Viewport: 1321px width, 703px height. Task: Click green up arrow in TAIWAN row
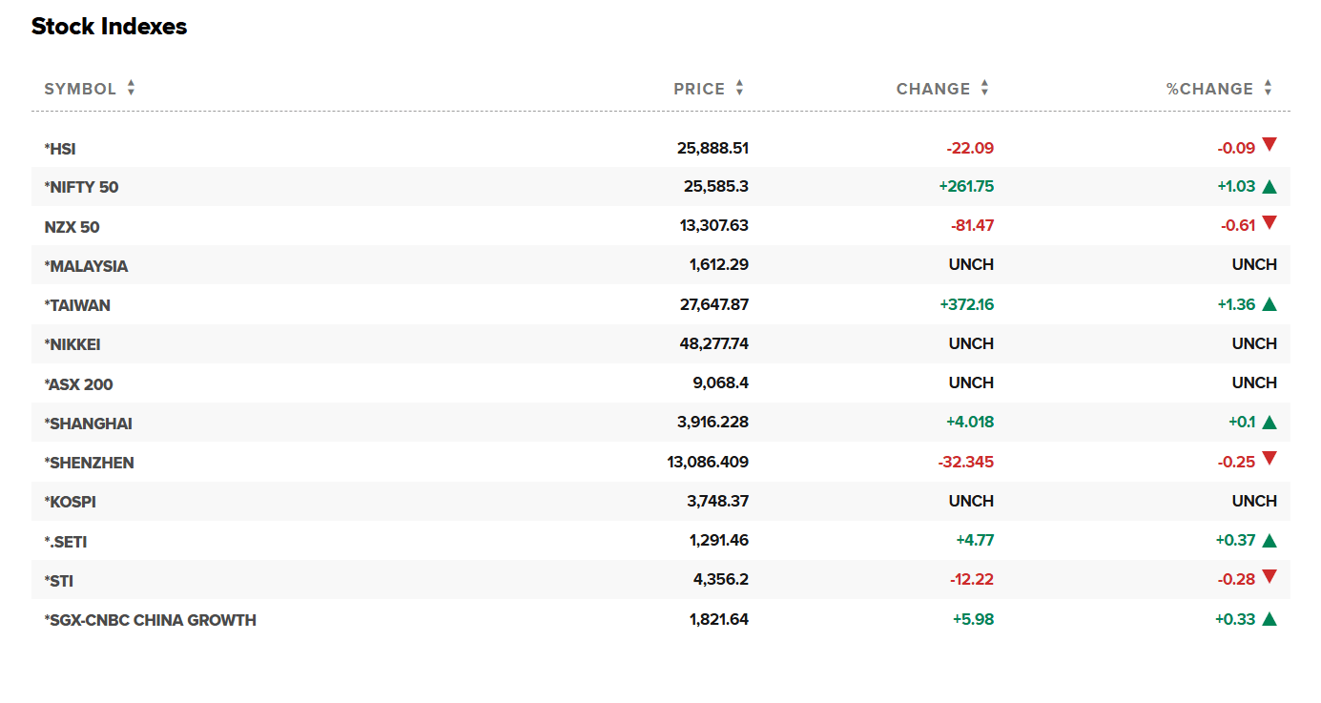pos(1269,305)
